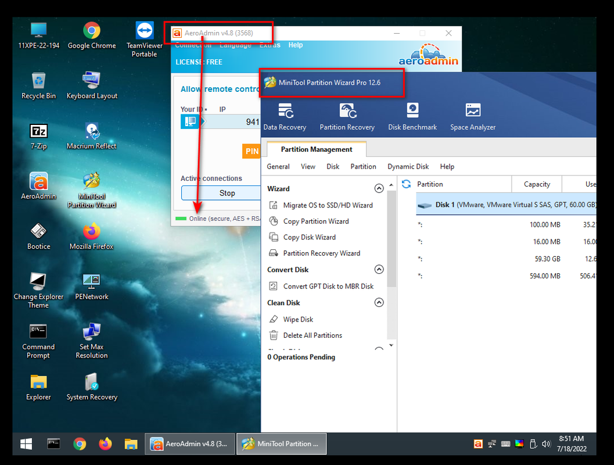Viewport: 614px width, 465px height.
Task: Switch to AeroAdmin taskbar button
Action: tap(190, 444)
